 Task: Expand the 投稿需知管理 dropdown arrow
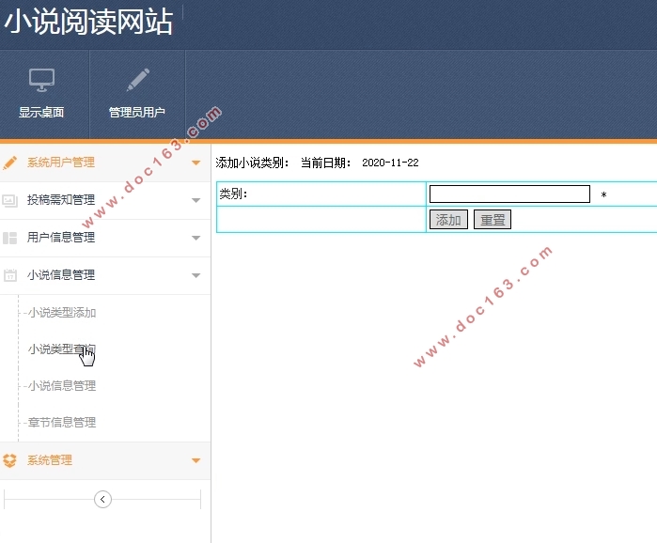pos(196,200)
